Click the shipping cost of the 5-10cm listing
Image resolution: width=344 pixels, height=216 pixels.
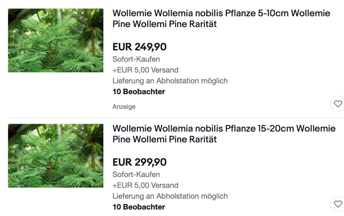(x=145, y=70)
